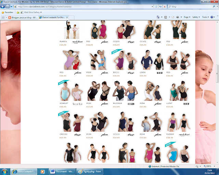
Task: Open the Tools menu
Action: pos(205,17)
